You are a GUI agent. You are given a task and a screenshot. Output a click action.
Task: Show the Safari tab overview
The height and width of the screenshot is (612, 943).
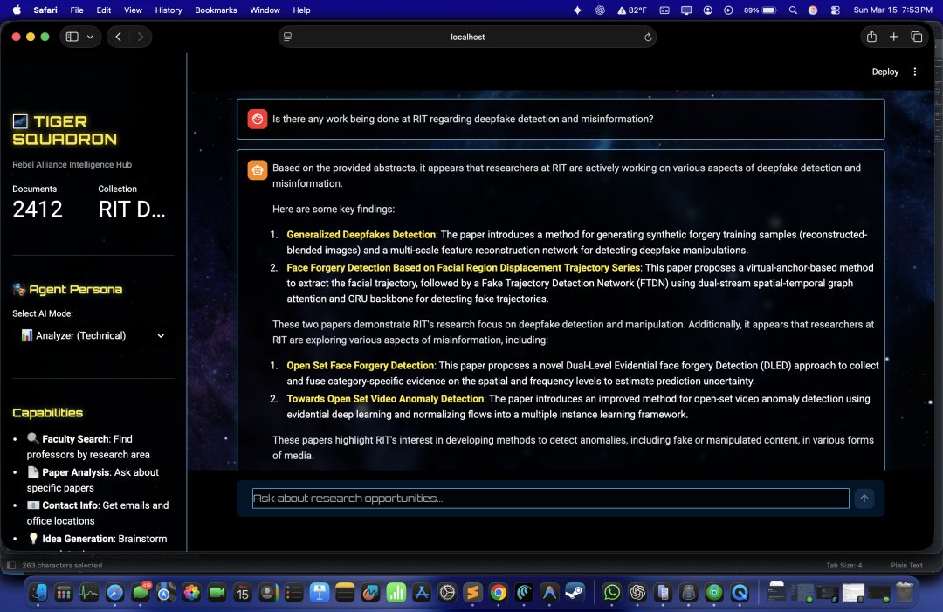[917, 37]
